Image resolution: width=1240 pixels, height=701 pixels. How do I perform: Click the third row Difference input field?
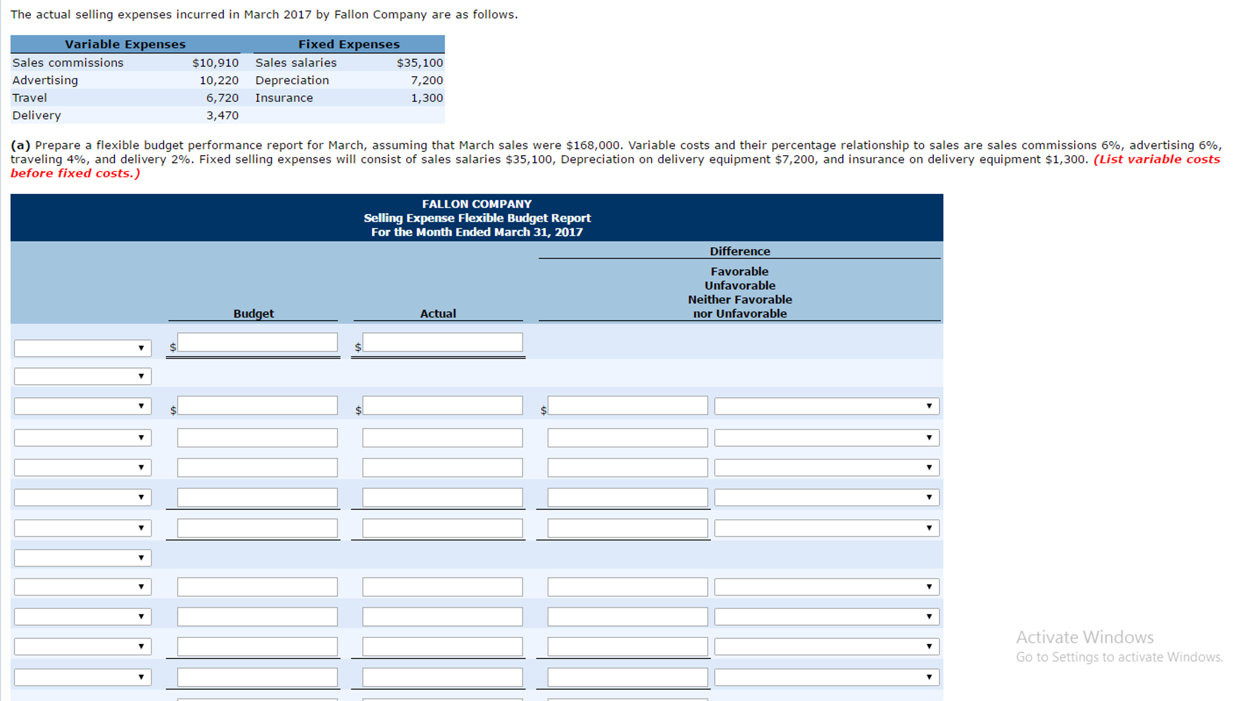point(628,405)
